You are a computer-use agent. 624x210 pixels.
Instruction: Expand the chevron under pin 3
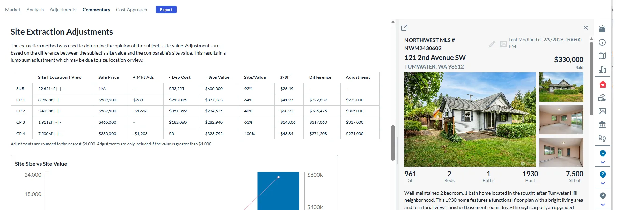603,205
